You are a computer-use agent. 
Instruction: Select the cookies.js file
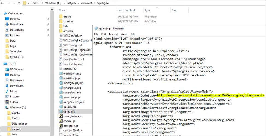[x=69, y=121]
